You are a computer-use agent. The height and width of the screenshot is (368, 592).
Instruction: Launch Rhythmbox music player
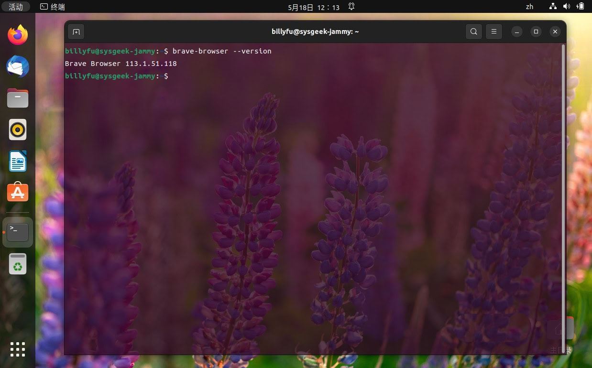pyautogui.click(x=18, y=130)
